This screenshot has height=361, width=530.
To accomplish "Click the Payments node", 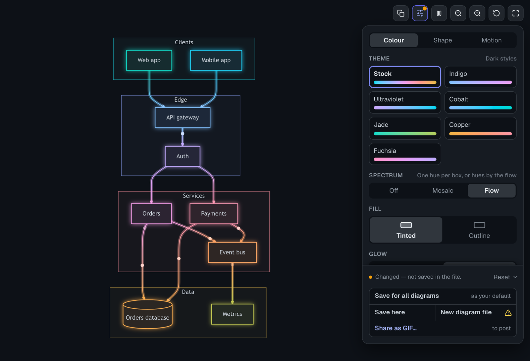I will [214, 214].
